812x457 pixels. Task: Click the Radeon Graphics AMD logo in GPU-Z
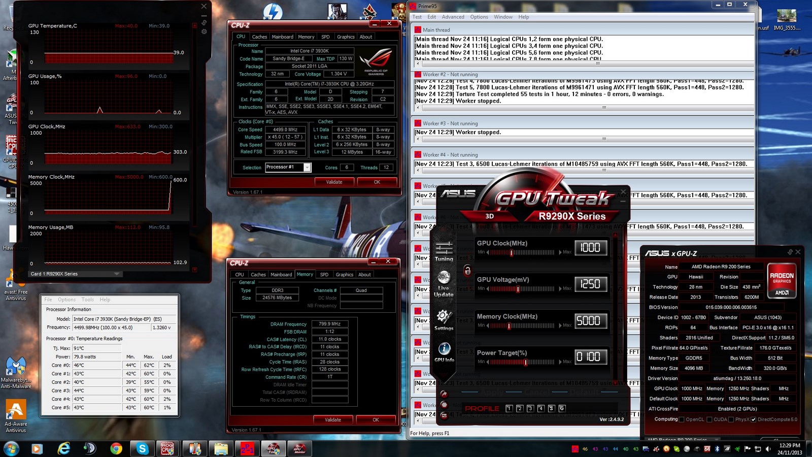coord(782,280)
